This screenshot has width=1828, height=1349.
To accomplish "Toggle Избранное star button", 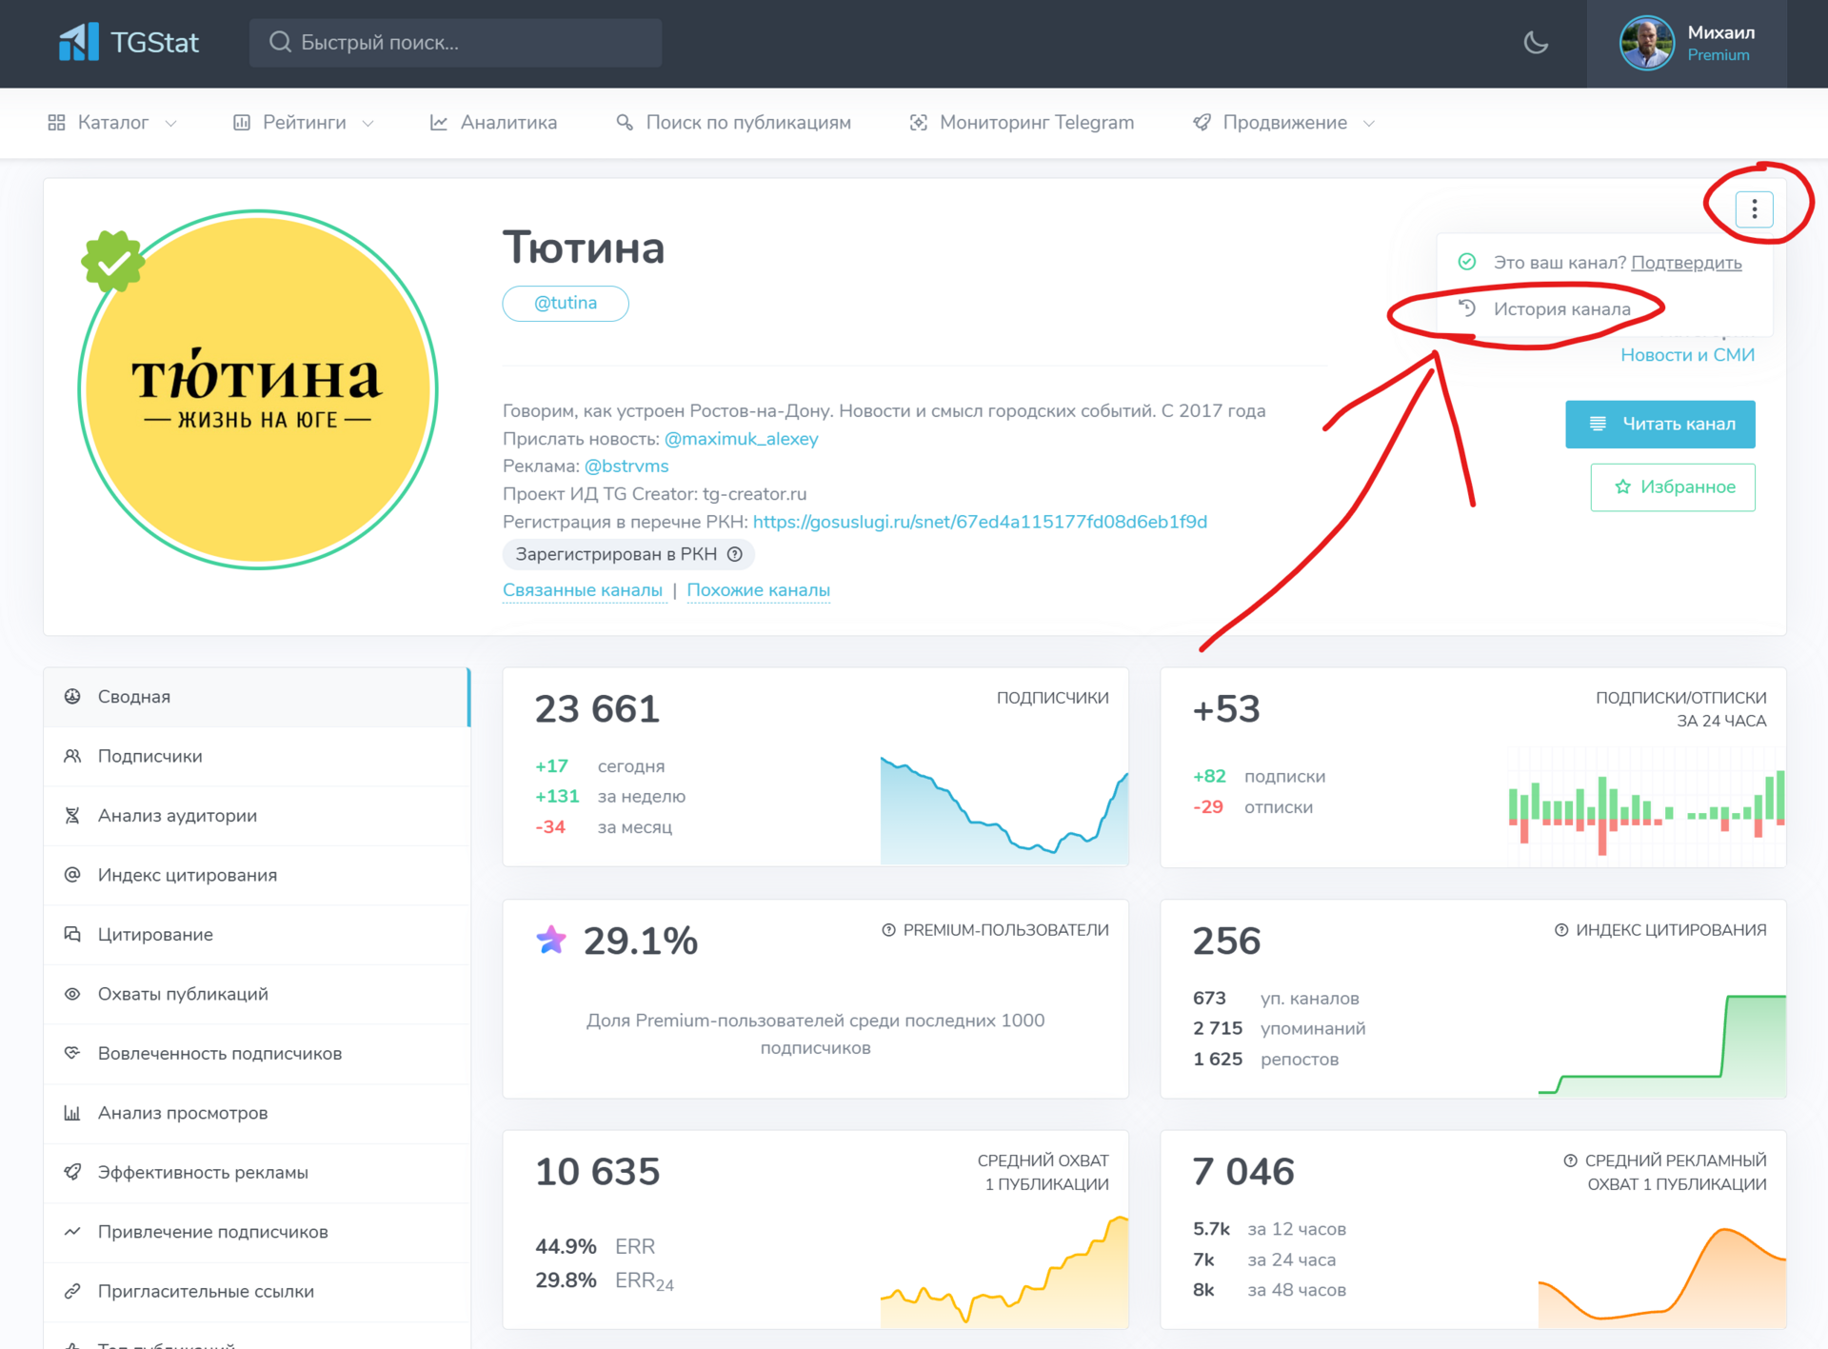I will click(x=1672, y=486).
